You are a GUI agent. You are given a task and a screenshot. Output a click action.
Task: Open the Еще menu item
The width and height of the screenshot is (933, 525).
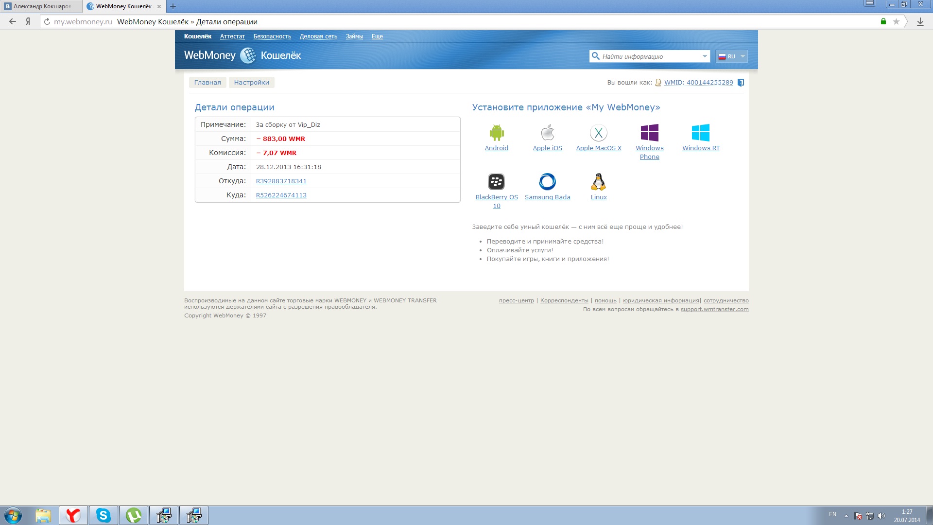(377, 36)
